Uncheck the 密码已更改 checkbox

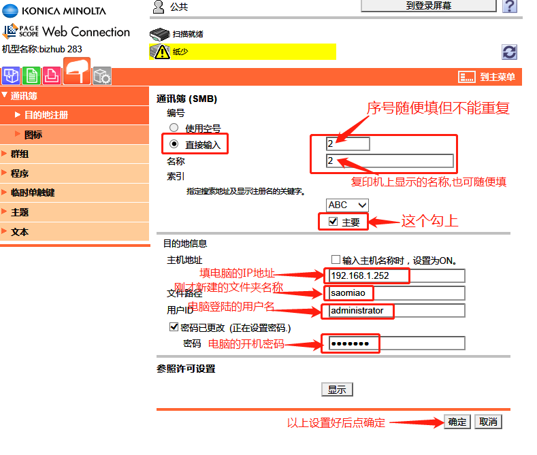click(174, 328)
